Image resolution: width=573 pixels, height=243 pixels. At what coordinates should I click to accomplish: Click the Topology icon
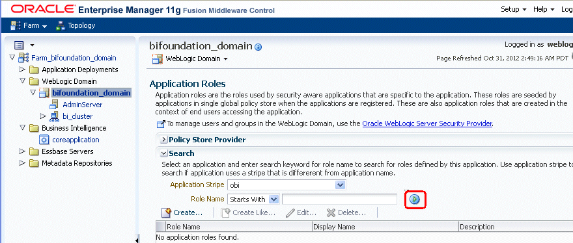61,25
